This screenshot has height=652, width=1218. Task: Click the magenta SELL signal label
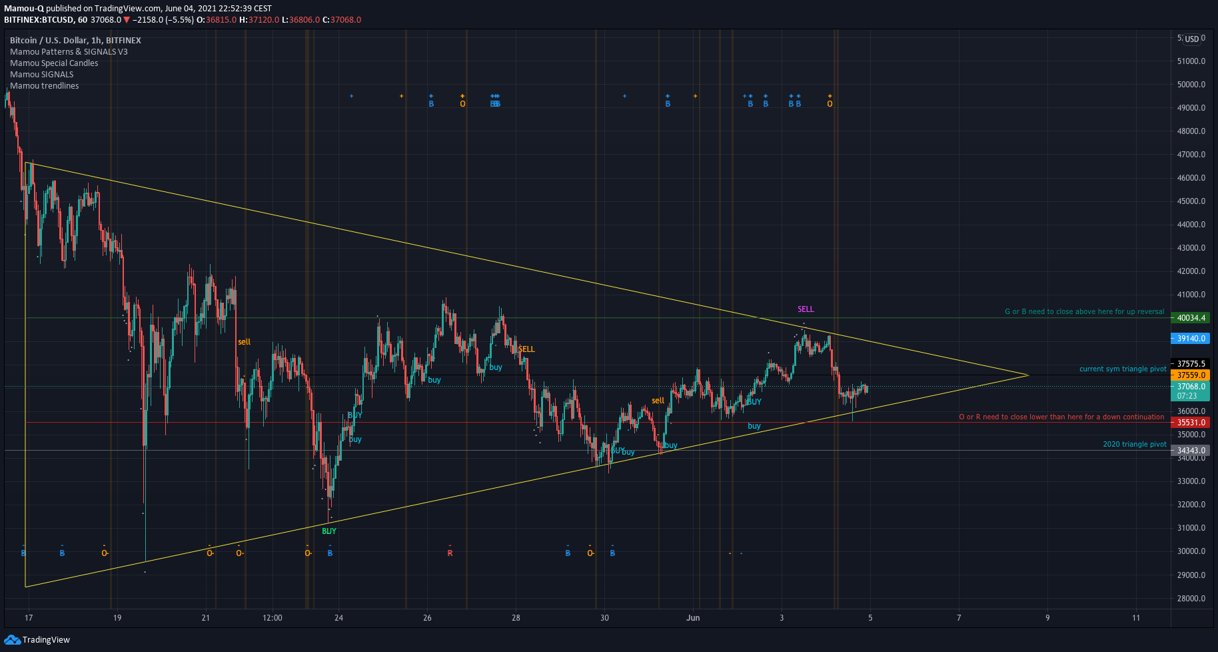coord(806,309)
